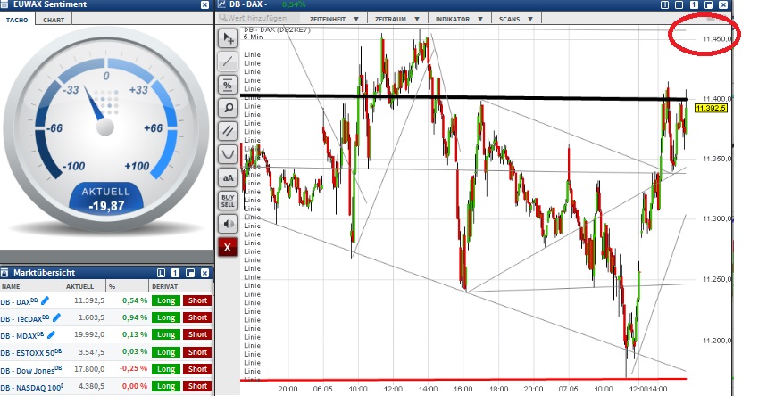This screenshot has height=403, width=767.
Task: Sort by the NAME column header
Action: coord(31,286)
